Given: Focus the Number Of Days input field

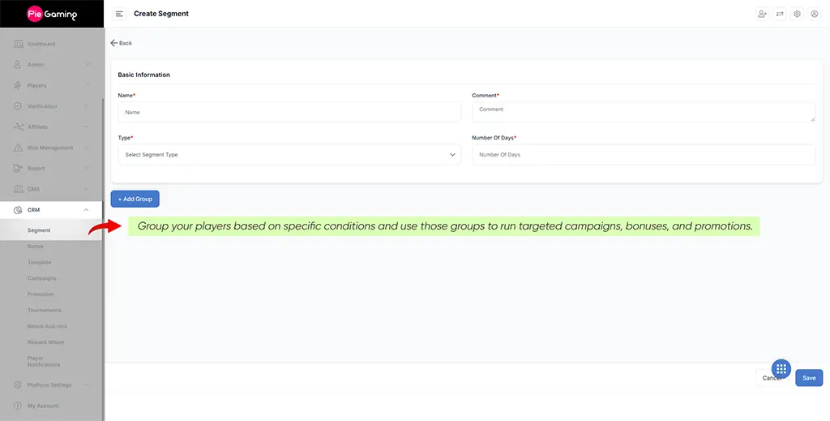Looking at the screenshot, I should (644, 155).
